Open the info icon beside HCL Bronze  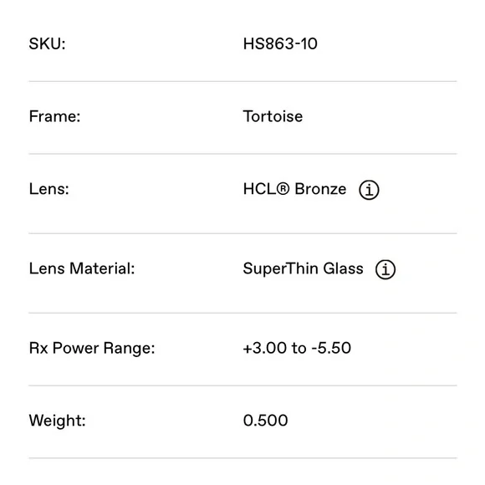click(369, 190)
